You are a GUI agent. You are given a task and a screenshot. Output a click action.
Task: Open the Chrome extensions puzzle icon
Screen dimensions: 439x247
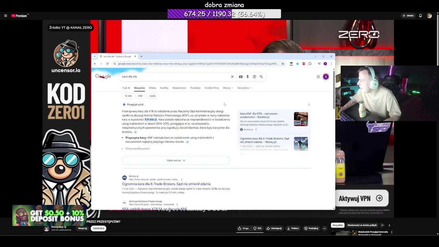pos(310,63)
